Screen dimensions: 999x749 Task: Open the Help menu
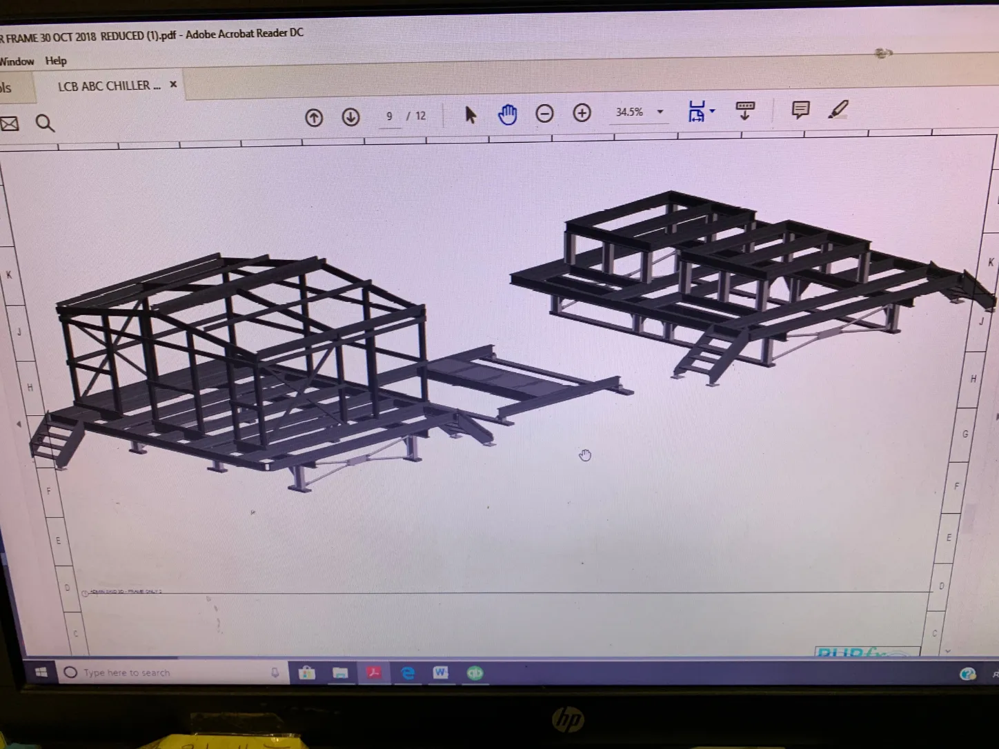tap(56, 61)
